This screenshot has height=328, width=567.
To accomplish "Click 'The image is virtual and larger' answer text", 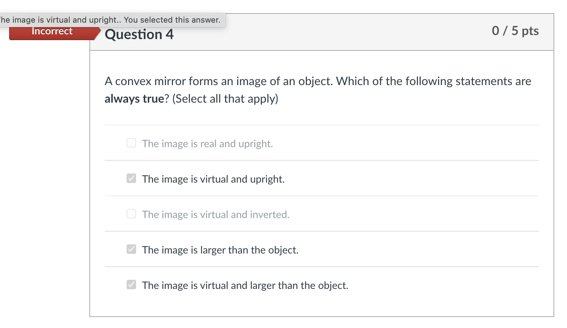I will (245, 286).
